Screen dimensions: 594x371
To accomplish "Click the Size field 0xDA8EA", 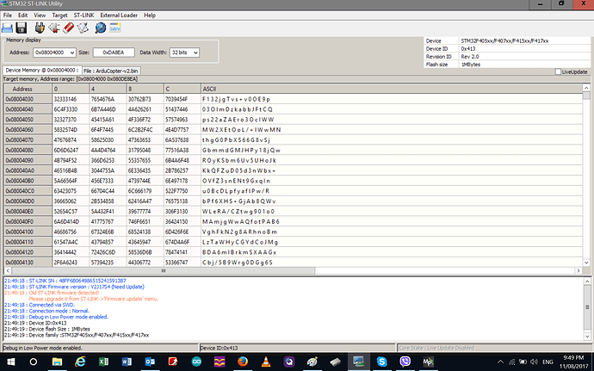I will tap(114, 53).
